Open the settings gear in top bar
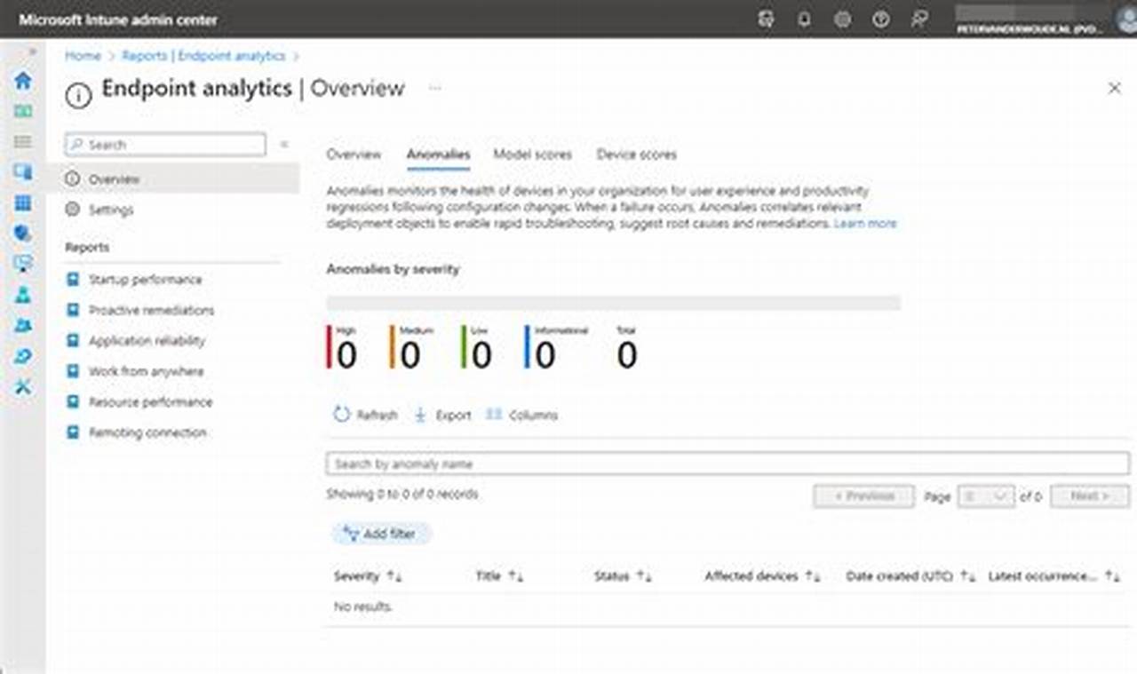 click(842, 20)
